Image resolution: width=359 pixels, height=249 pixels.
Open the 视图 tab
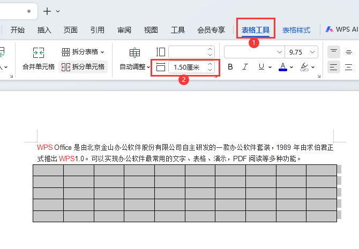click(x=151, y=30)
